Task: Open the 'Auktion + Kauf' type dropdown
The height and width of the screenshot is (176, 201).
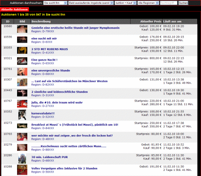Action: click(125, 3)
